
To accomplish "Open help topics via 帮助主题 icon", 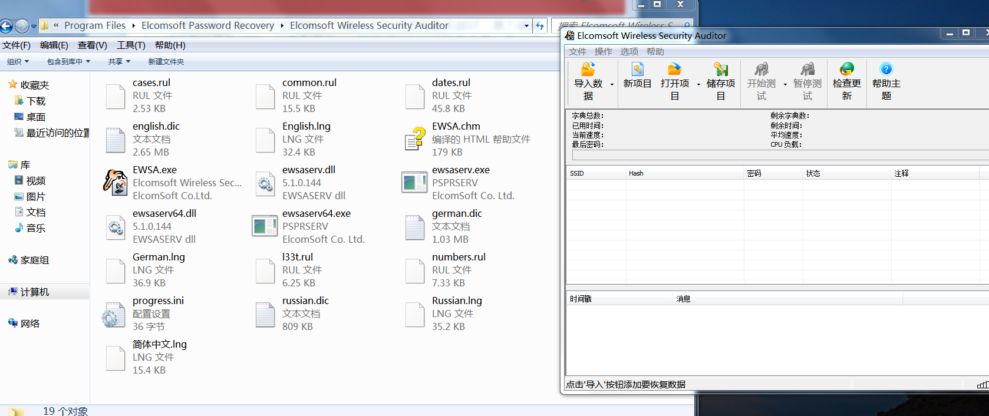I will [886, 70].
